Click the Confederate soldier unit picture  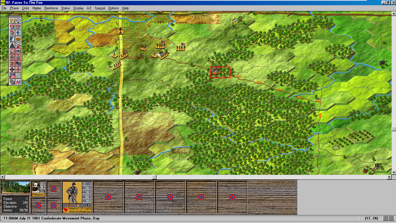(x=72, y=192)
